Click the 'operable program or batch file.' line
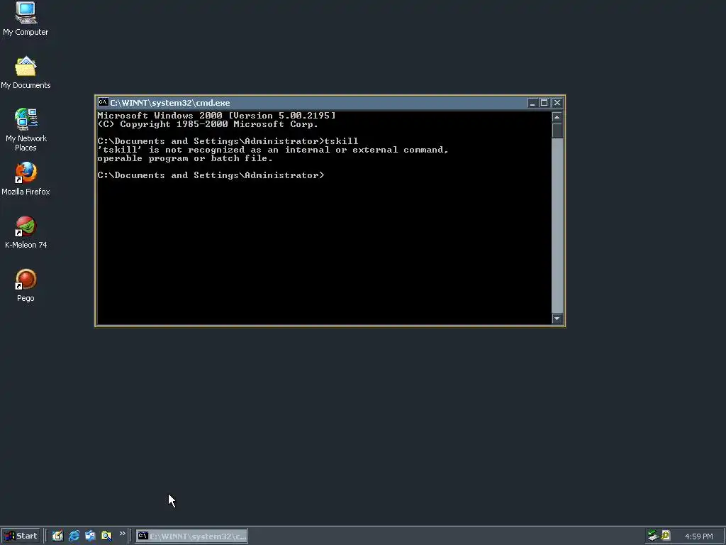The image size is (726, 545). (185, 158)
